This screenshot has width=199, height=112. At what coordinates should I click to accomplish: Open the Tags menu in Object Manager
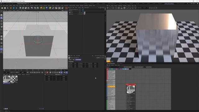point(82,7)
